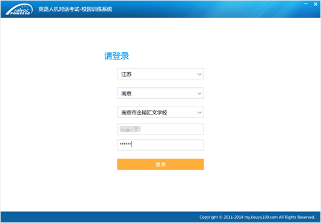The width and height of the screenshot is (321, 223).
Task: Open the 南京市金陵汇文学校 school dropdown
Action: coord(160,112)
